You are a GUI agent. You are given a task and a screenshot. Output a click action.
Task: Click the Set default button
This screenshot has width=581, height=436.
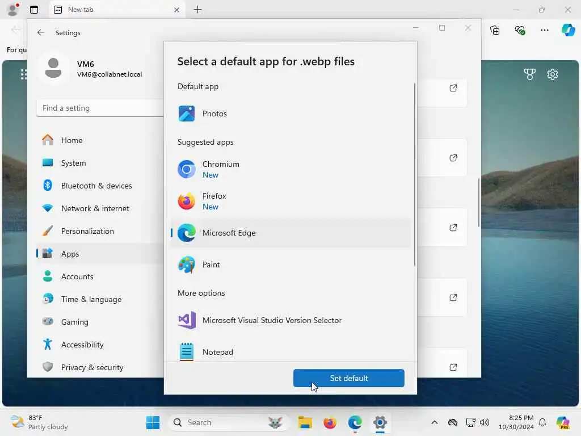coord(349,378)
